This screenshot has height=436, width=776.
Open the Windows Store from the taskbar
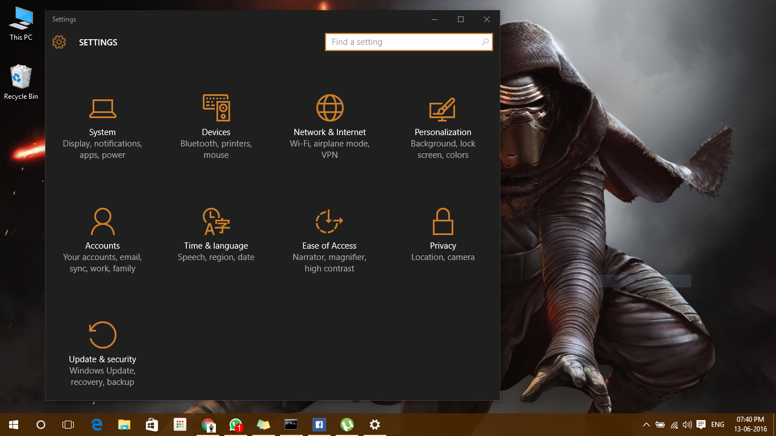tap(152, 425)
